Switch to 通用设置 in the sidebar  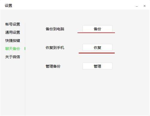(13, 32)
